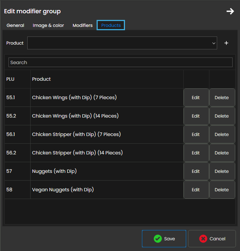The height and width of the screenshot is (251, 240).
Task: Edit Chicken Stripper 14 Pieces product
Action: (196, 153)
